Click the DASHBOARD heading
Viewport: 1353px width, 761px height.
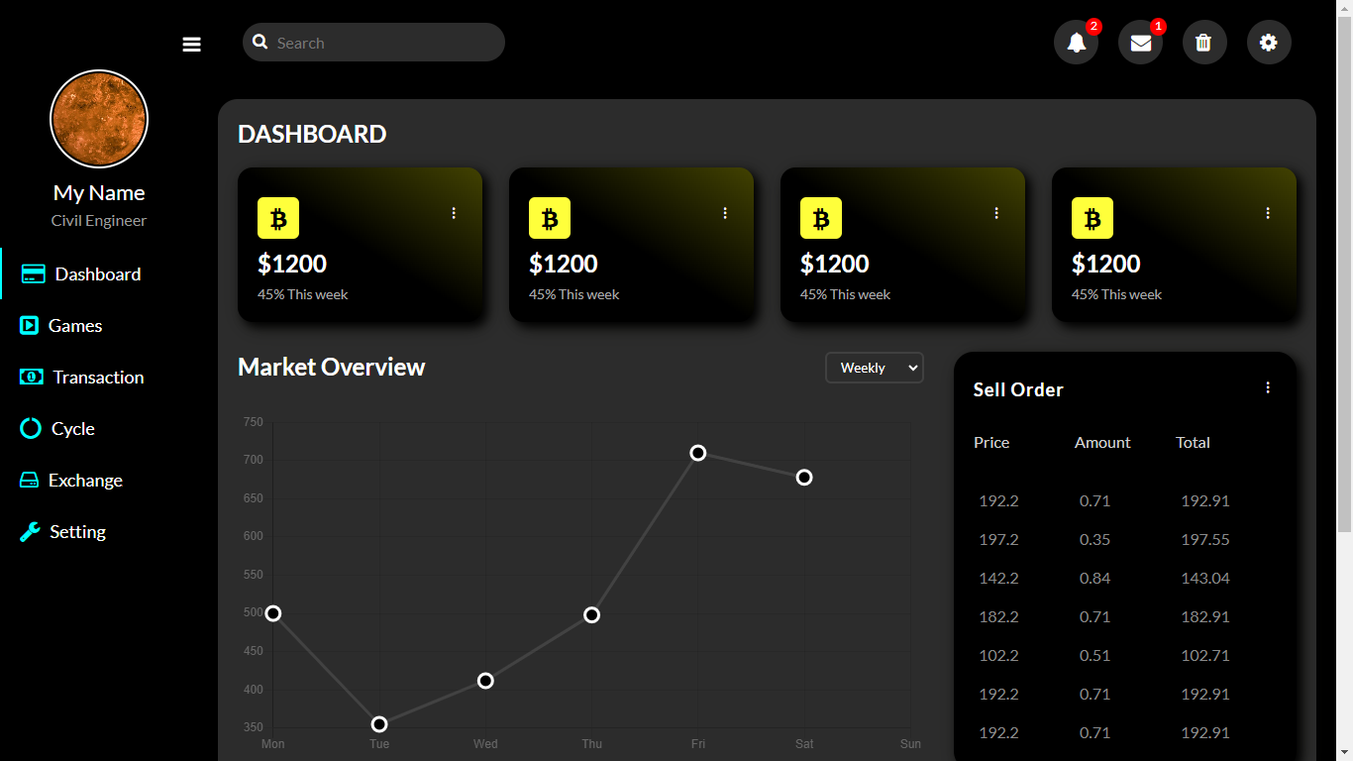click(312, 134)
